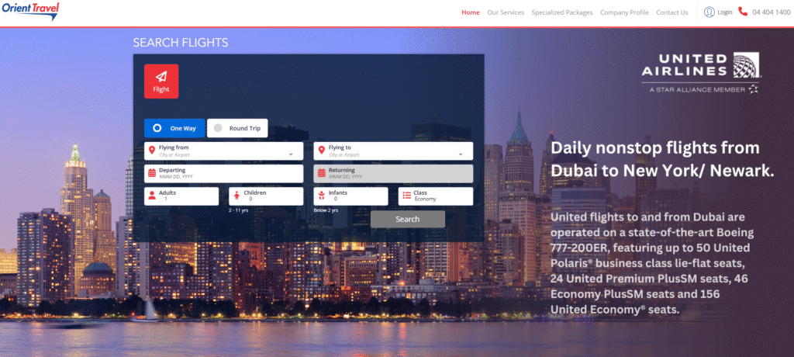Click the Star Alliance star emblem
The width and height of the screenshot is (794, 357).
pos(754,89)
